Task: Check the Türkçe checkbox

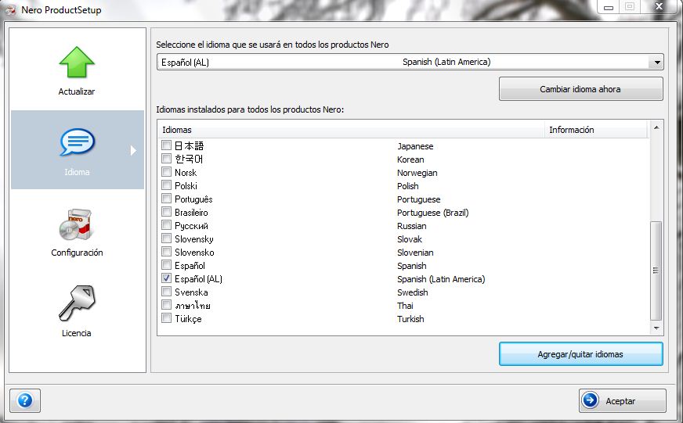Action: point(166,317)
